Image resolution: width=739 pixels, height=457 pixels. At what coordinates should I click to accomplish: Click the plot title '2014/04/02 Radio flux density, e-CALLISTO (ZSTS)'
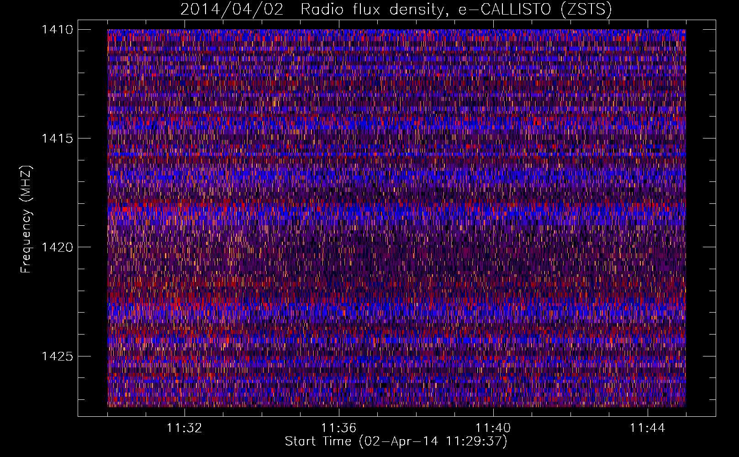click(396, 10)
